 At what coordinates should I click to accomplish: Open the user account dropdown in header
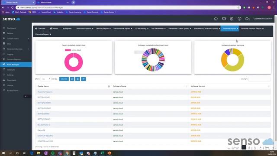263,19
